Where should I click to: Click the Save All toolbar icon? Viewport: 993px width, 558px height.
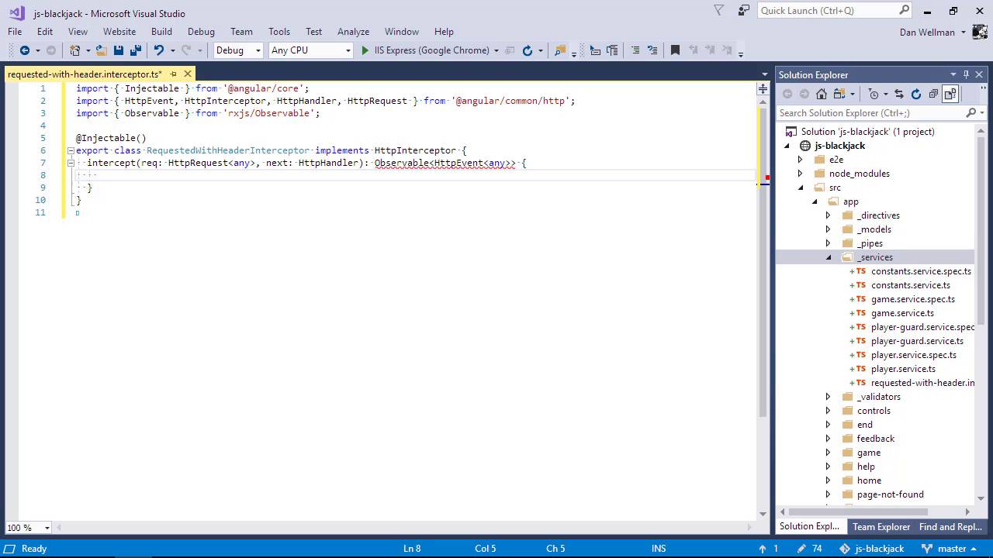point(136,50)
